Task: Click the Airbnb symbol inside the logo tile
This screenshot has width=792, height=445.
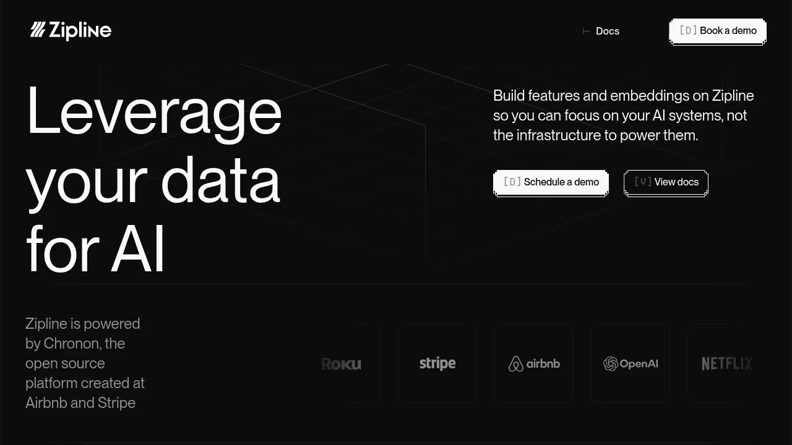Action: coord(516,363)
